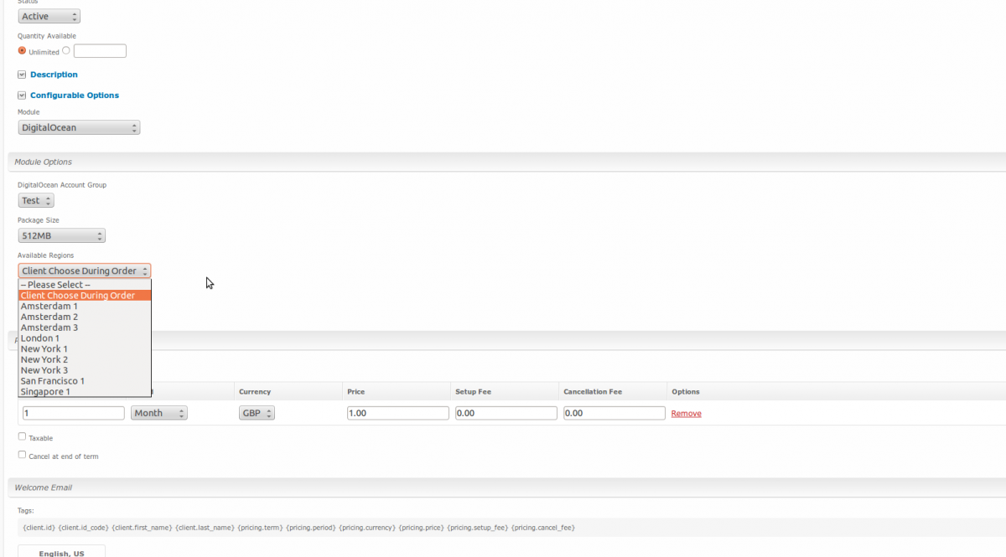Open the DigitalOcean Account Group dropdown
Screen dimensions: 1006x557
[x=36, y=200]
